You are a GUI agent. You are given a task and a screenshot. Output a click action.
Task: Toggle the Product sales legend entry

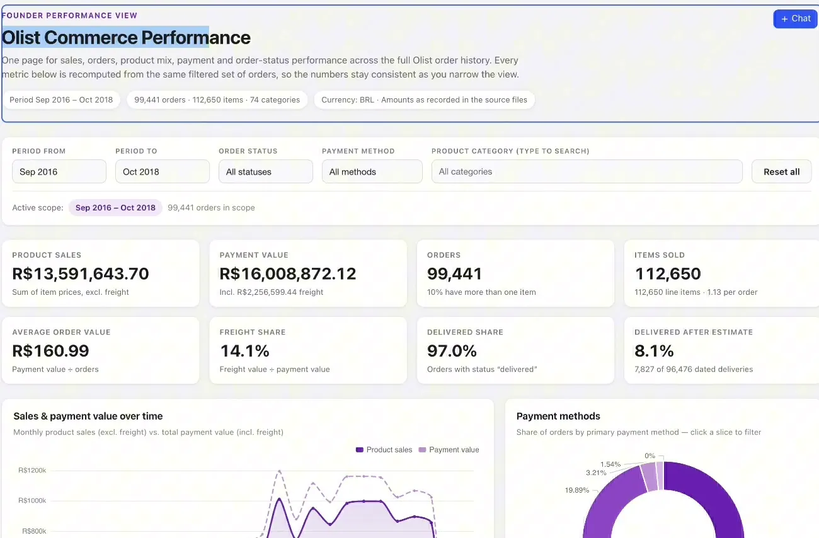[x=384, y=450]
